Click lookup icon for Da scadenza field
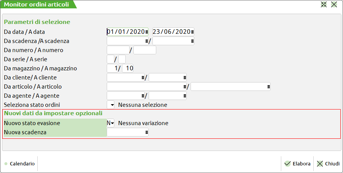343x173 pixels. [147, 41]
